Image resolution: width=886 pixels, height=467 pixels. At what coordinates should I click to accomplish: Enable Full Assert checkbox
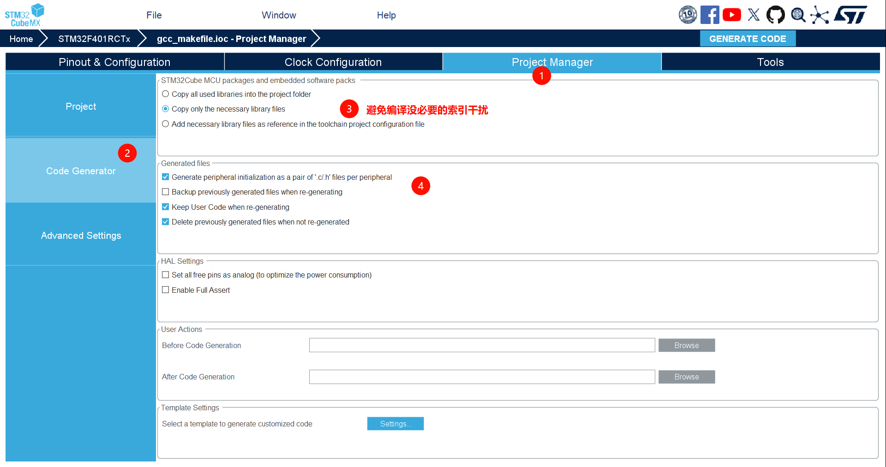[166, 290]
